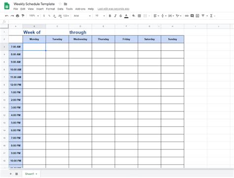The image size is (234, 178).
Task: Click the Print icon
Action: [x=17, y=16]
